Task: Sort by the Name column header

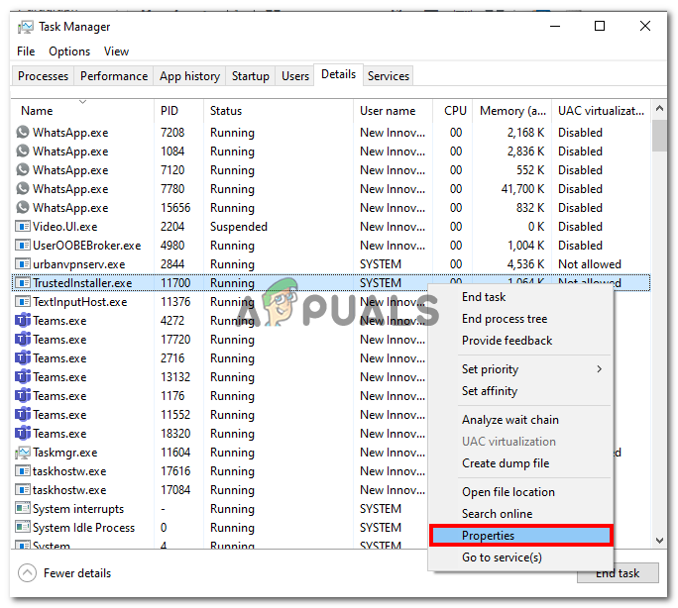Action: [x=82, y=111]
